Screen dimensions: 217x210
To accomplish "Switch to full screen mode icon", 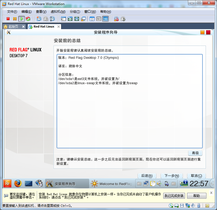I will click(x=70, y=19).
